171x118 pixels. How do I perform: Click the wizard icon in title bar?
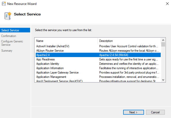(4, 4)
